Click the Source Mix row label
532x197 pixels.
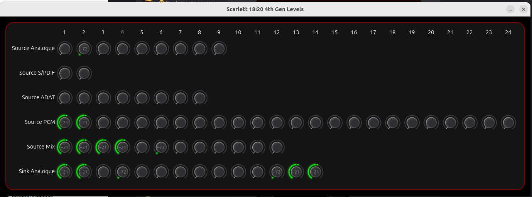[41, 147]
